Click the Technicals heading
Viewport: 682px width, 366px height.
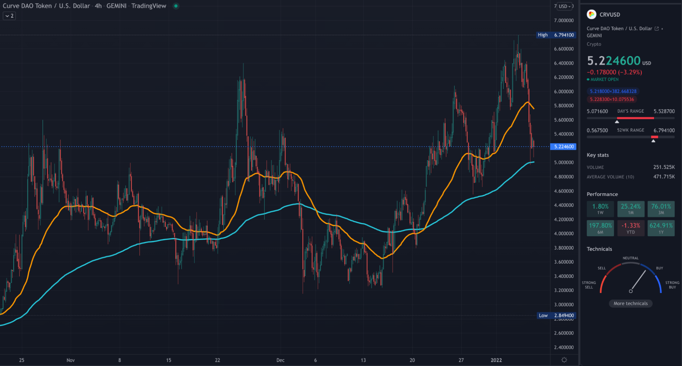click(599, 249)
